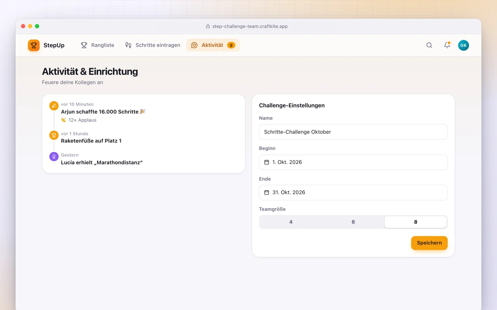
Task: Click the StepUp brand name
Action: (54, 45)
